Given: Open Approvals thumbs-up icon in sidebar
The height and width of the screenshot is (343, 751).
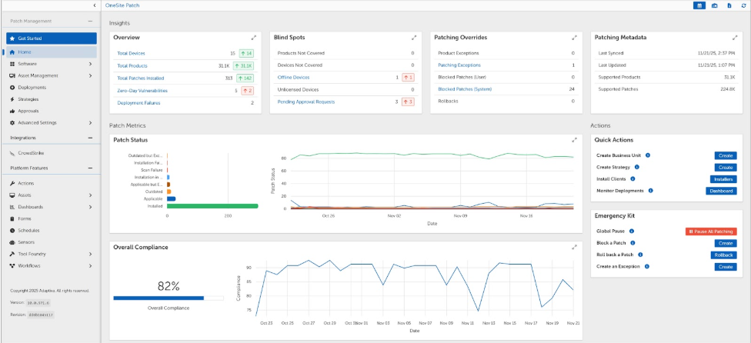Looking at the screenshot, I should 12,111.
